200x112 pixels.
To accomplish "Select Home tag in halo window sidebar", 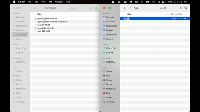I will 107,84.
